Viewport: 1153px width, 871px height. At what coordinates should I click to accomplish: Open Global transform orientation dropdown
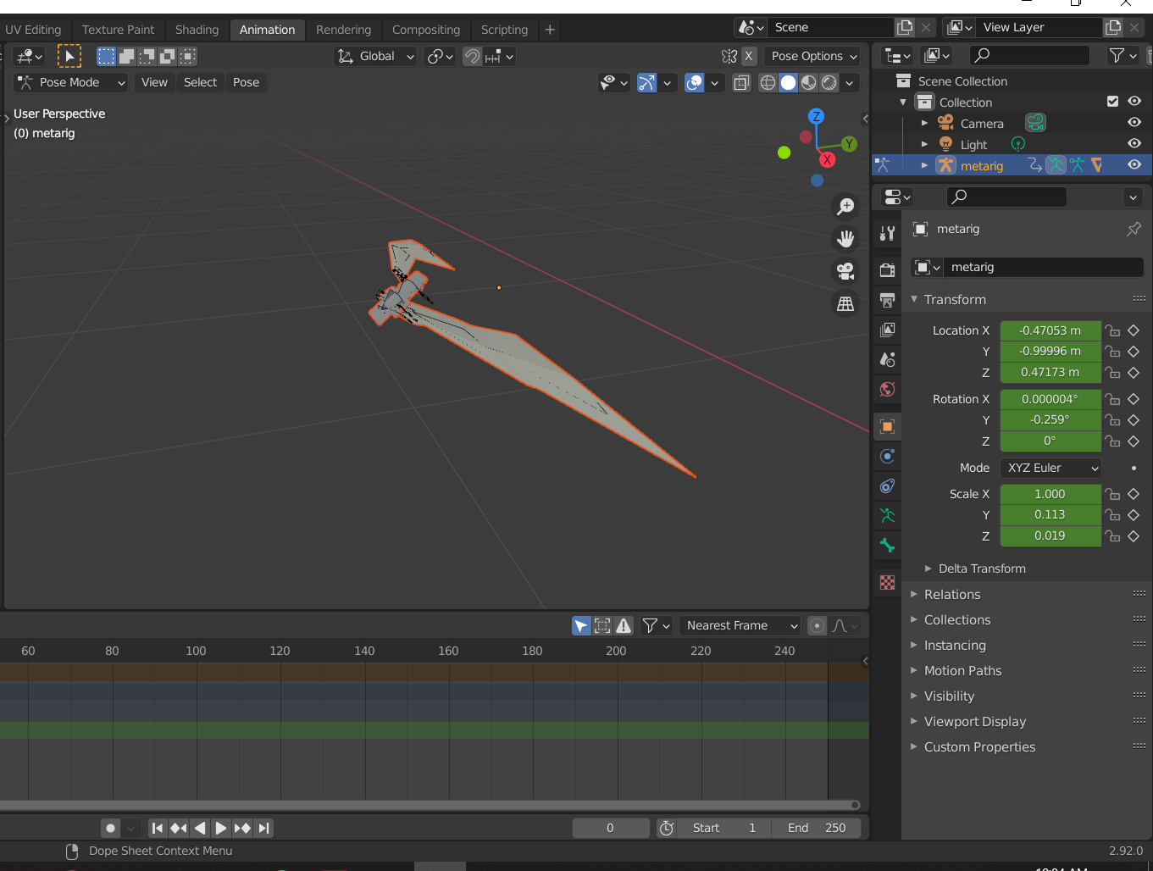pyautogui.click(x=376, y=56)
